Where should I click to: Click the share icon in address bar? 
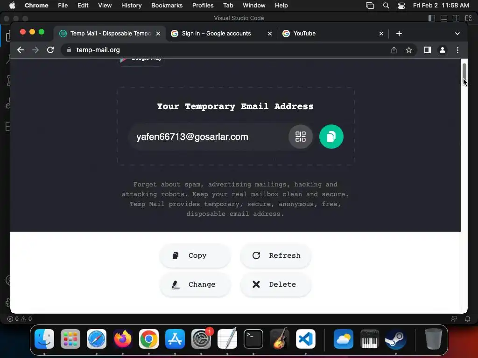click(394, 50)
